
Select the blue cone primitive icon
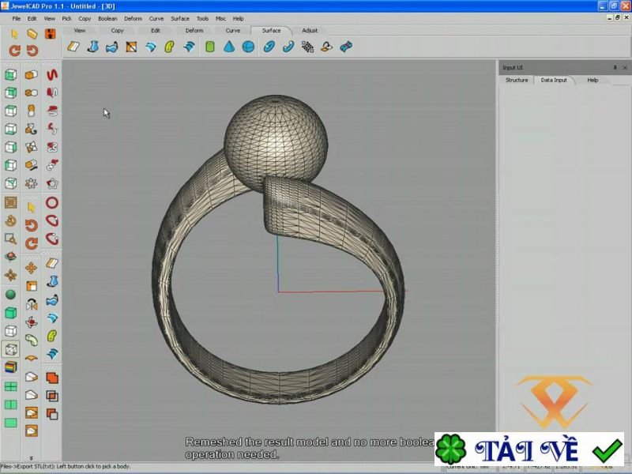pos(229,47)
